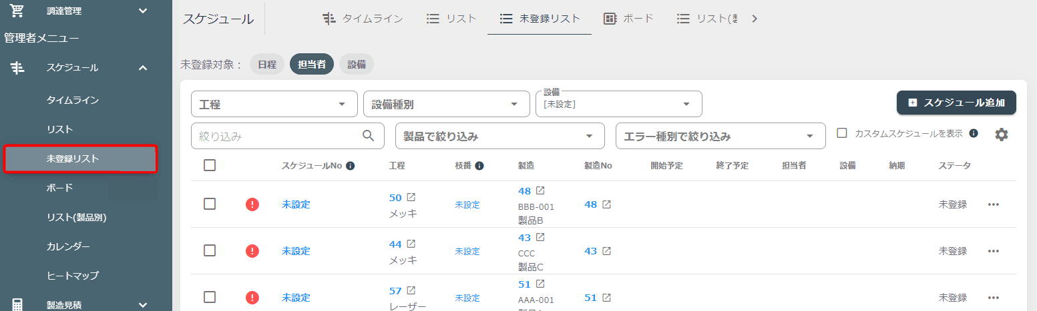Open external link icon in 製造No 51 column
This screenshot has width=1037, height=311.
click(606, 298)
